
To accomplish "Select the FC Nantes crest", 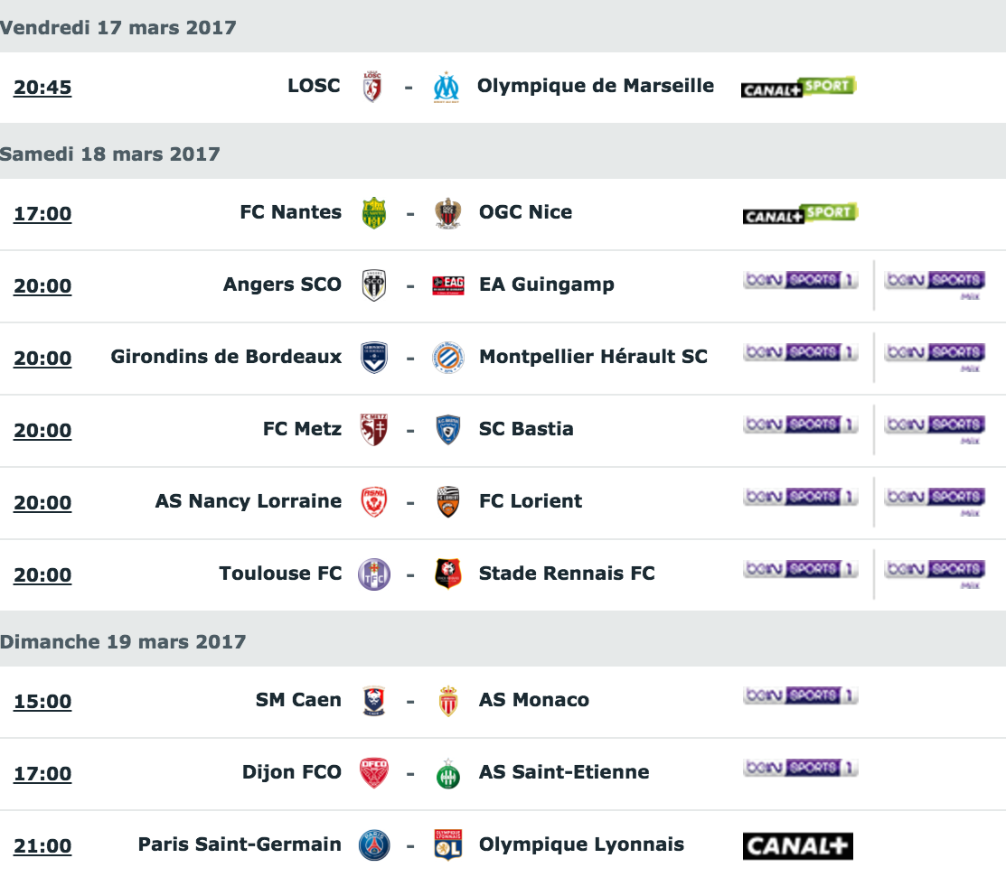I will (x=374, y=213).
